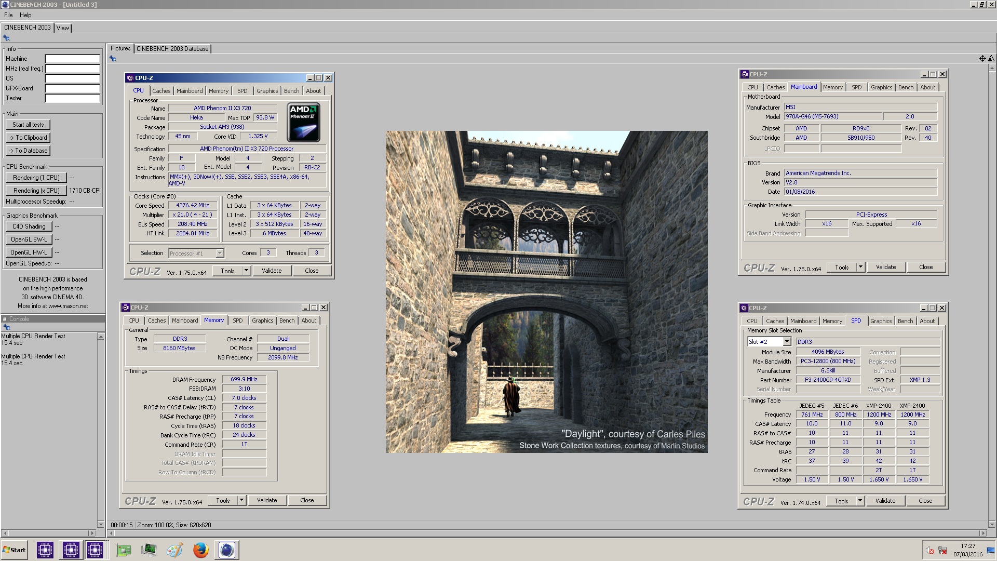
Task: Click the Machine input field
Action: [72, 59]
